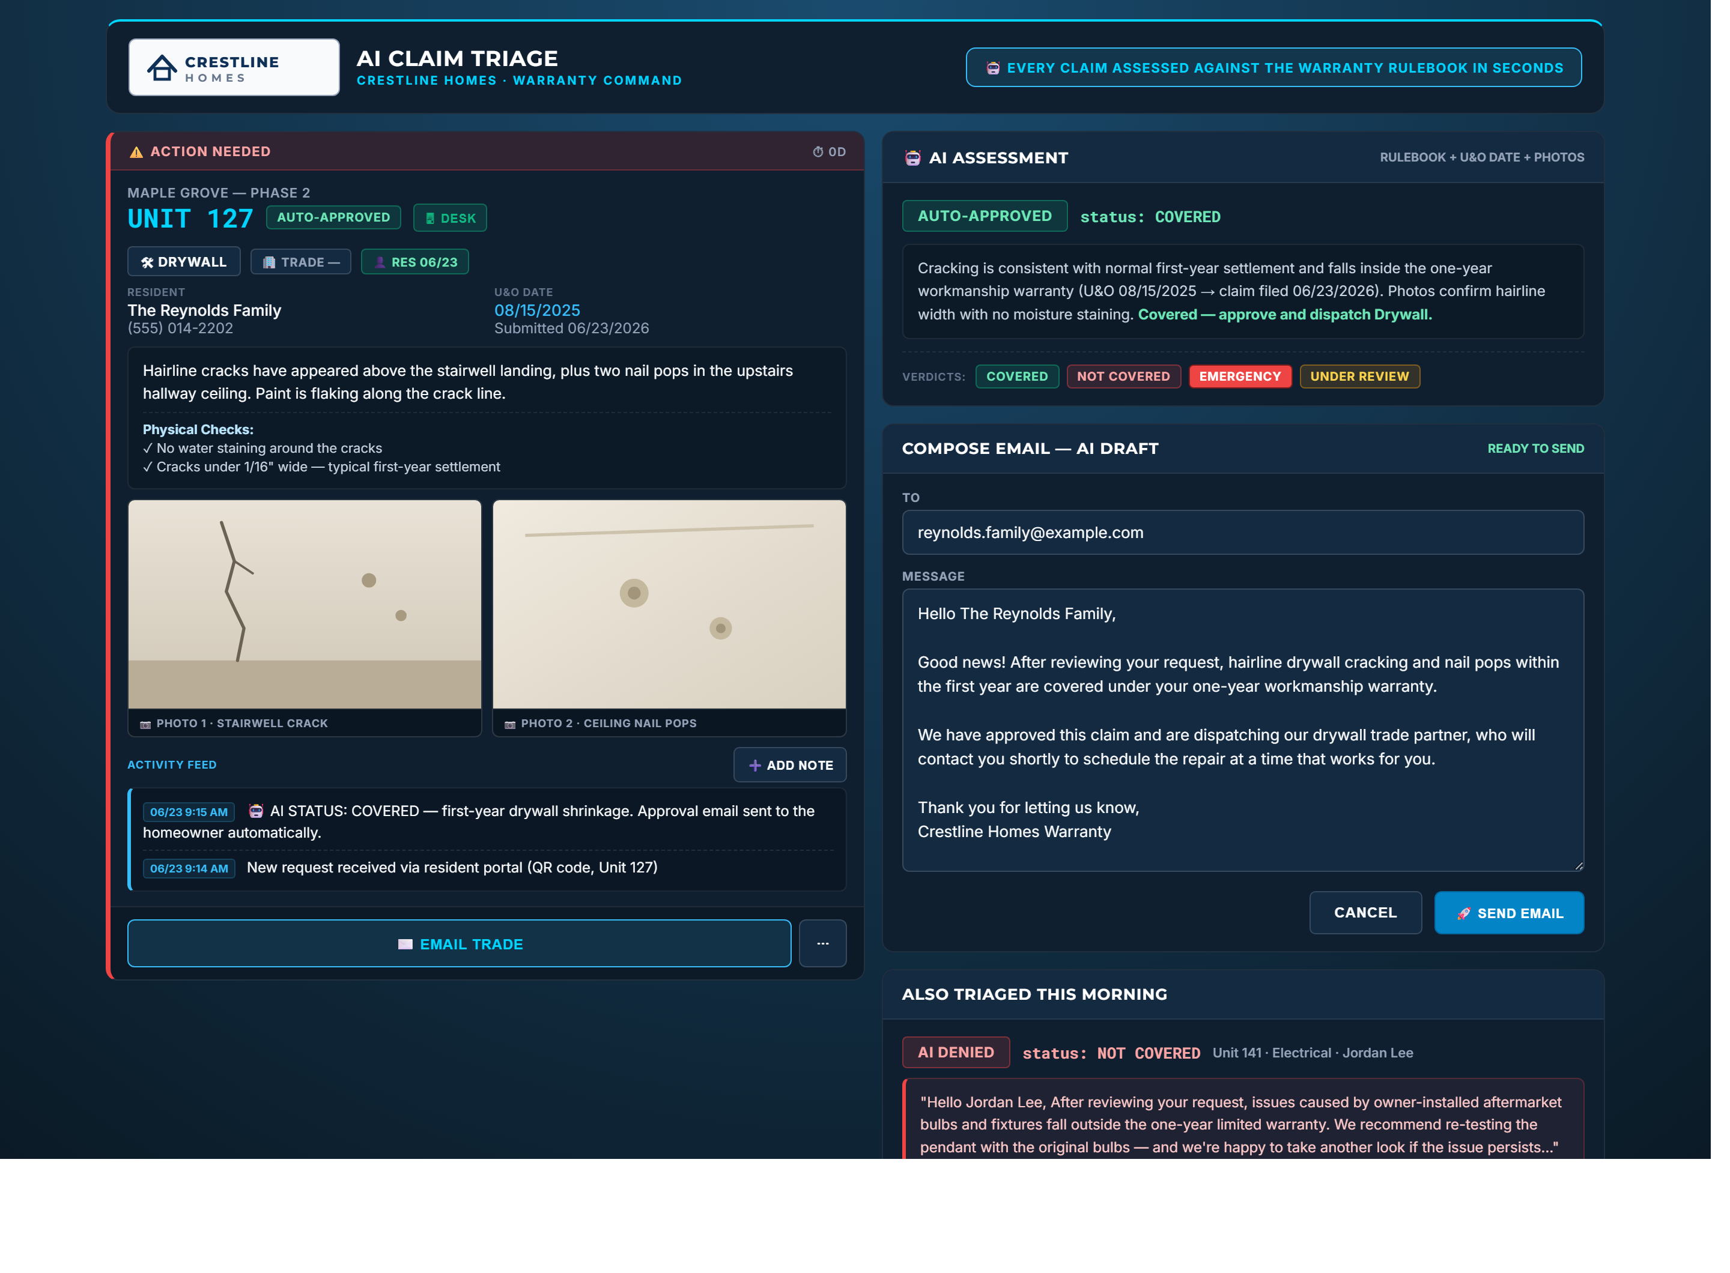This screenshot has height=1273, width=1730.
Task: Click the U&O date 08/15/2025
Action: 536,310
